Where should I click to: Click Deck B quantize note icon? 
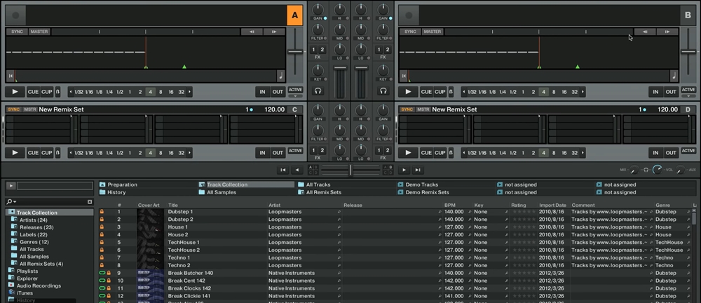point(674,76)
